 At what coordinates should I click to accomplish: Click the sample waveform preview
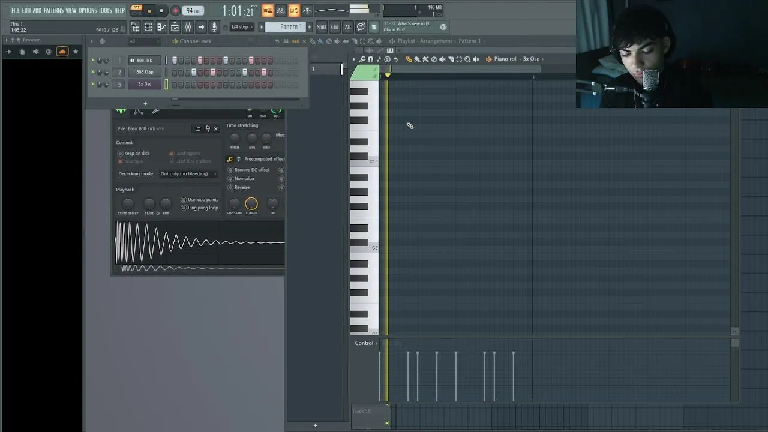point(200,242)
